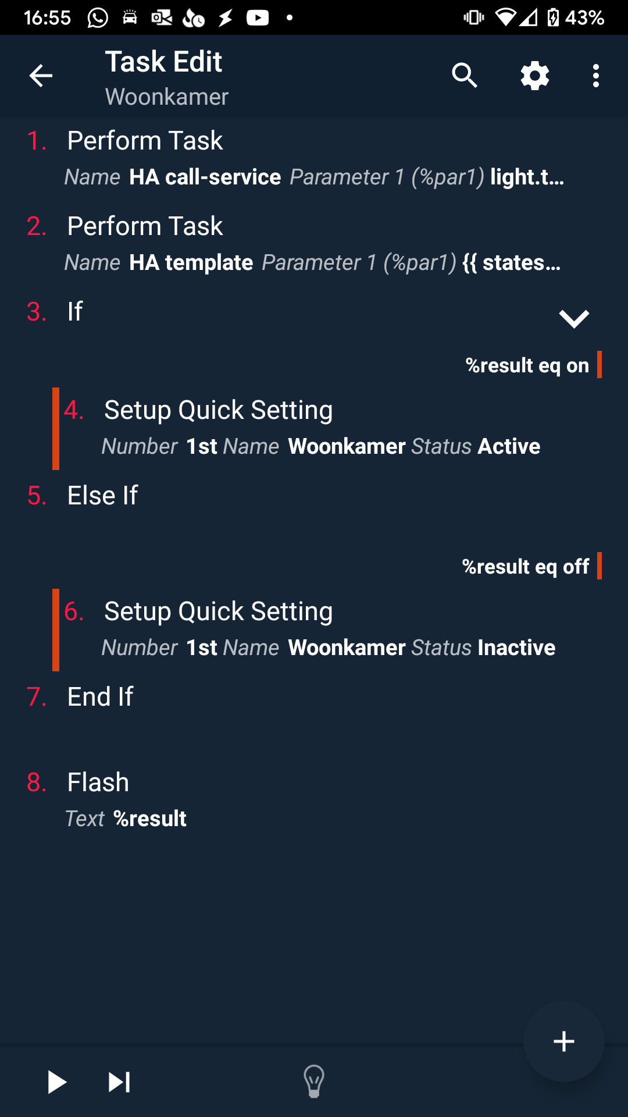Tap the search icon in Task Edit
This screenshot has height=1117, width=628.
[465, 76]
